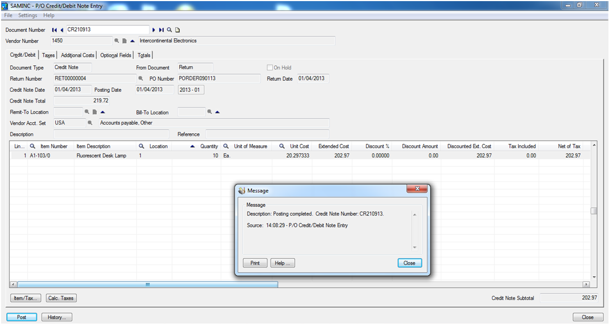
Task: Go to next document record
Action: [x=154, y=30]
